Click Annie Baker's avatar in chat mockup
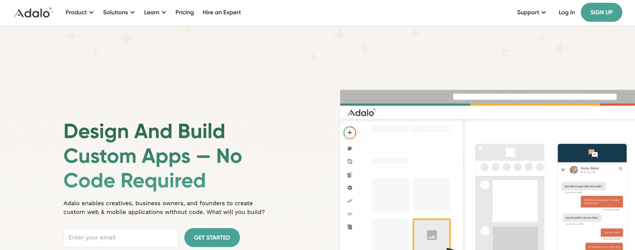 tap(574, 170)
